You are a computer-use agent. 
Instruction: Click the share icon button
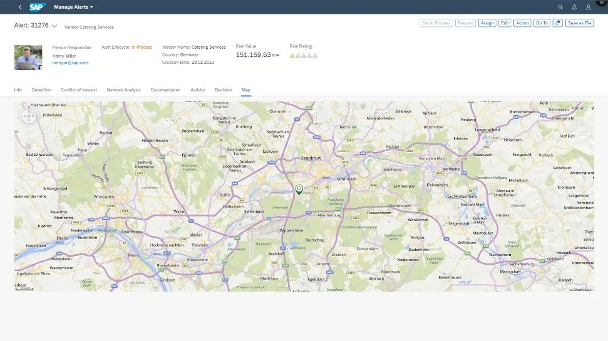tap(557, 23)
